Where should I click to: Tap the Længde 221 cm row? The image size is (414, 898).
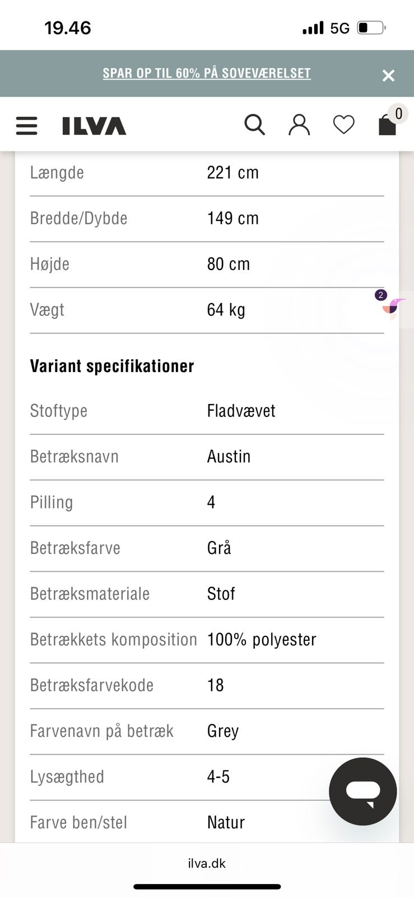pyautogui.click(x=206, y=173)
